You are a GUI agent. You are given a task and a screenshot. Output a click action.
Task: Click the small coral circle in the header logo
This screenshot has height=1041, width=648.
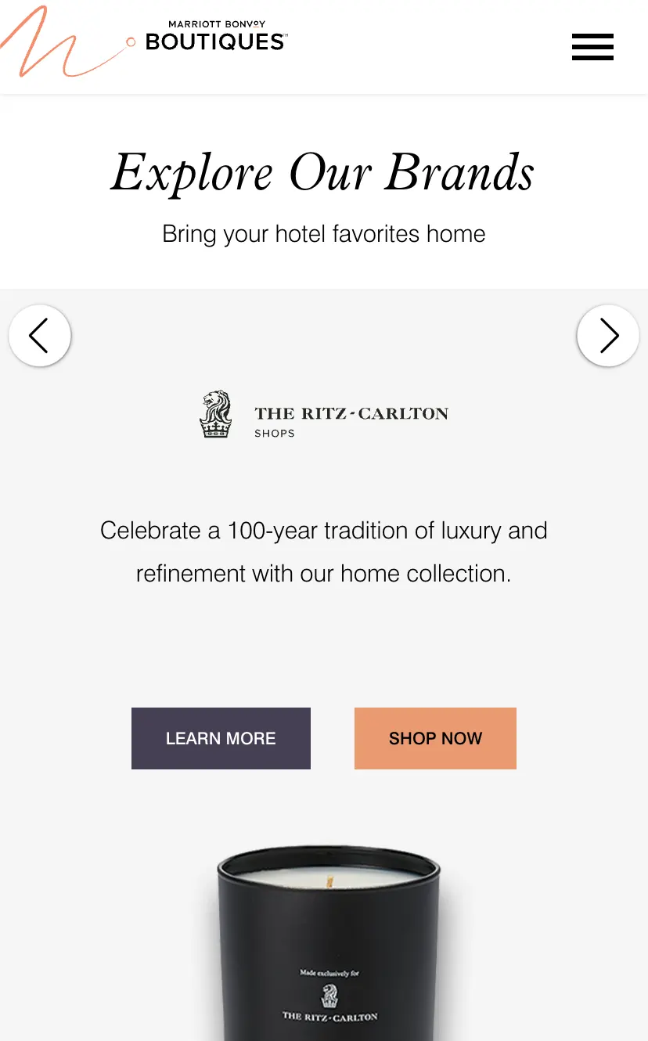coord(131,41)
